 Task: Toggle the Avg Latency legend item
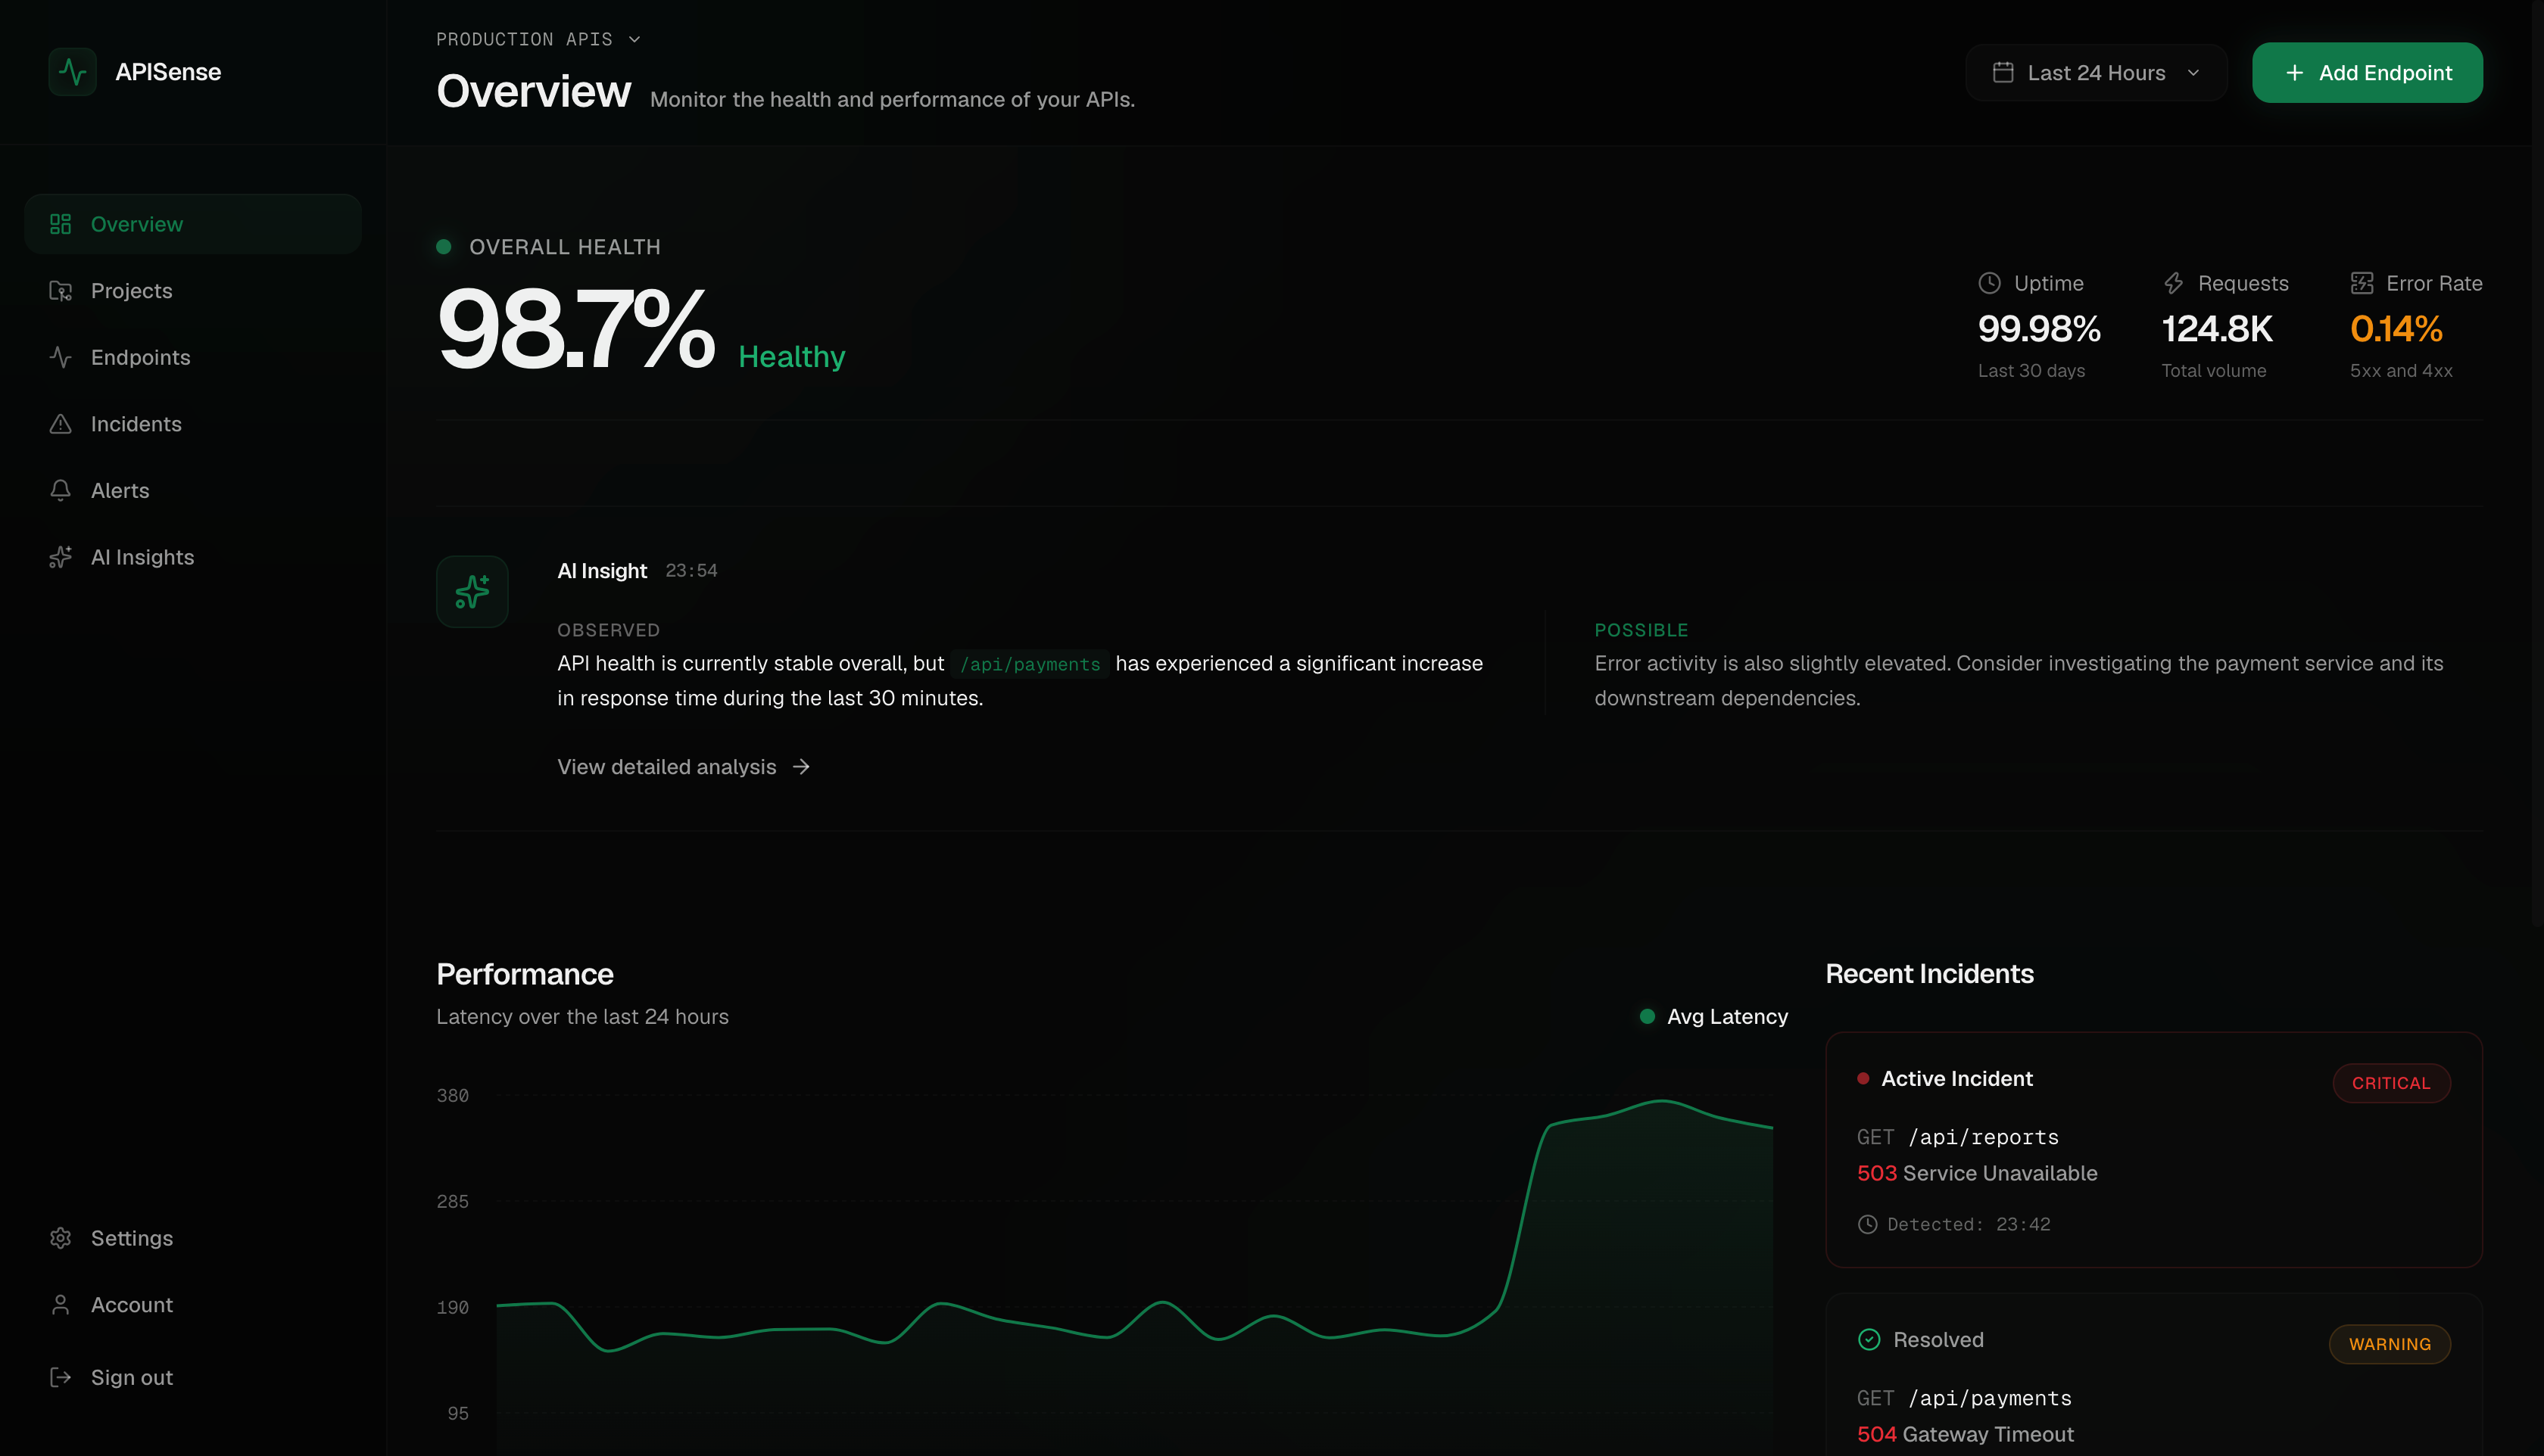tap(1713, 1016)
